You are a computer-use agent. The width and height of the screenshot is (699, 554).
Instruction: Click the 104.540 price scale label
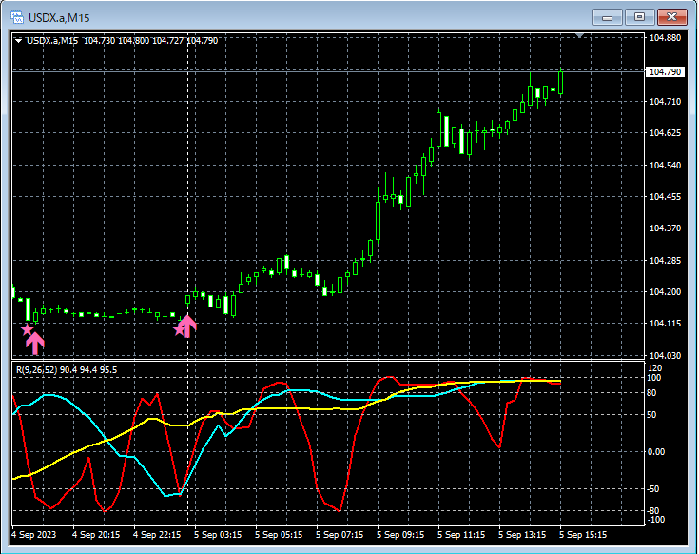coord(665,166)
